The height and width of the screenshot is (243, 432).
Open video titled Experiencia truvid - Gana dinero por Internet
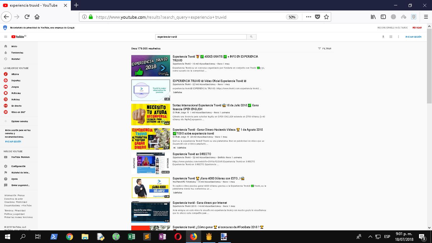(x=200, y=203)
